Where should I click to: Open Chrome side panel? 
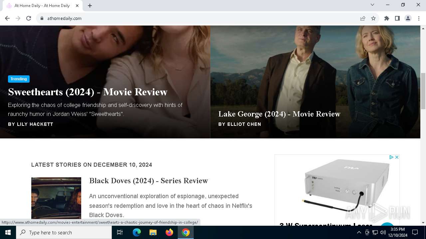click(397, 18)
